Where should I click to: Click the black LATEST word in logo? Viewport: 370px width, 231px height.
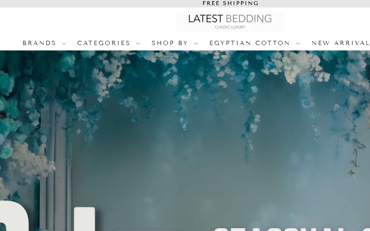[x=205, y=18]
